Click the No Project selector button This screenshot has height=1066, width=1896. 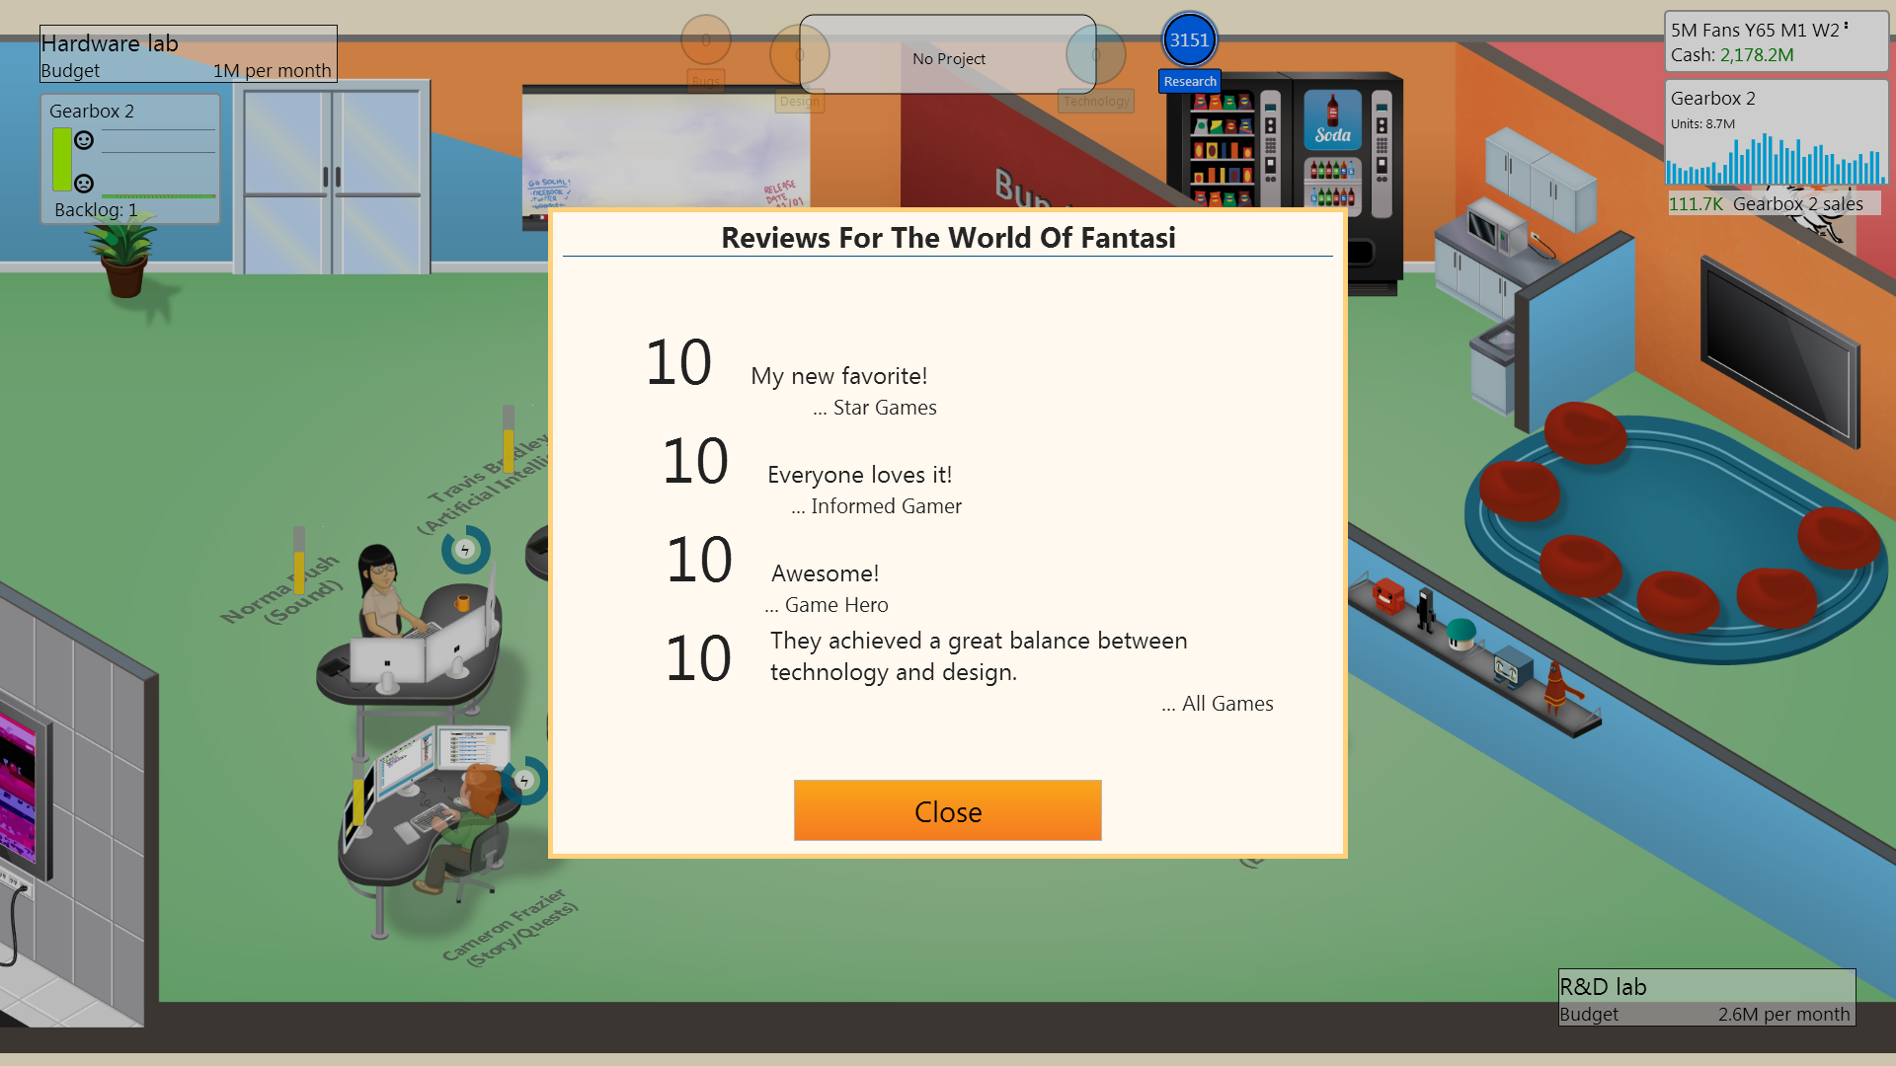click(x=948, y=58)
